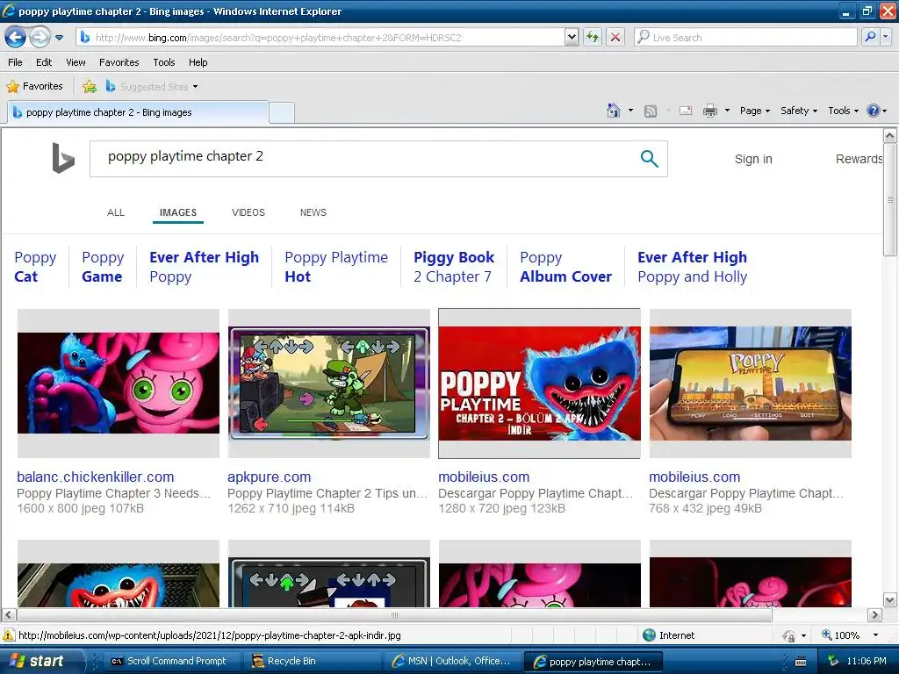
Task: Open the Favorites menu
Action: pyautogui.click(x=119, y=62)
